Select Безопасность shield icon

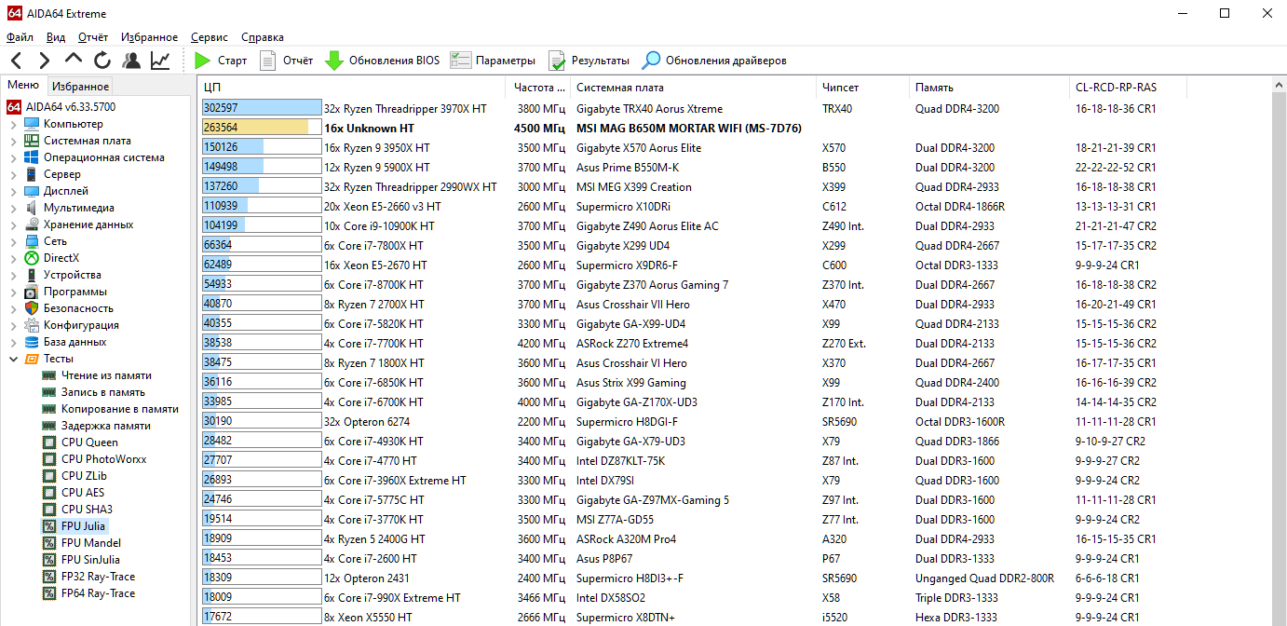[x=32, y=308]
